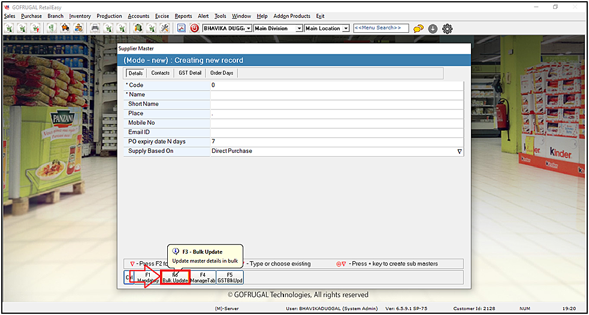589x315 pixels.
Task: Click into the Menu Search box
Action: (x=381, y=28)
